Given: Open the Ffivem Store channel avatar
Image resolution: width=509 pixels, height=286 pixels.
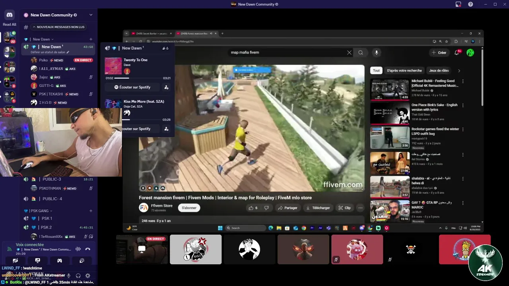Looking at the screenshot, I should (x=144, y=207).
